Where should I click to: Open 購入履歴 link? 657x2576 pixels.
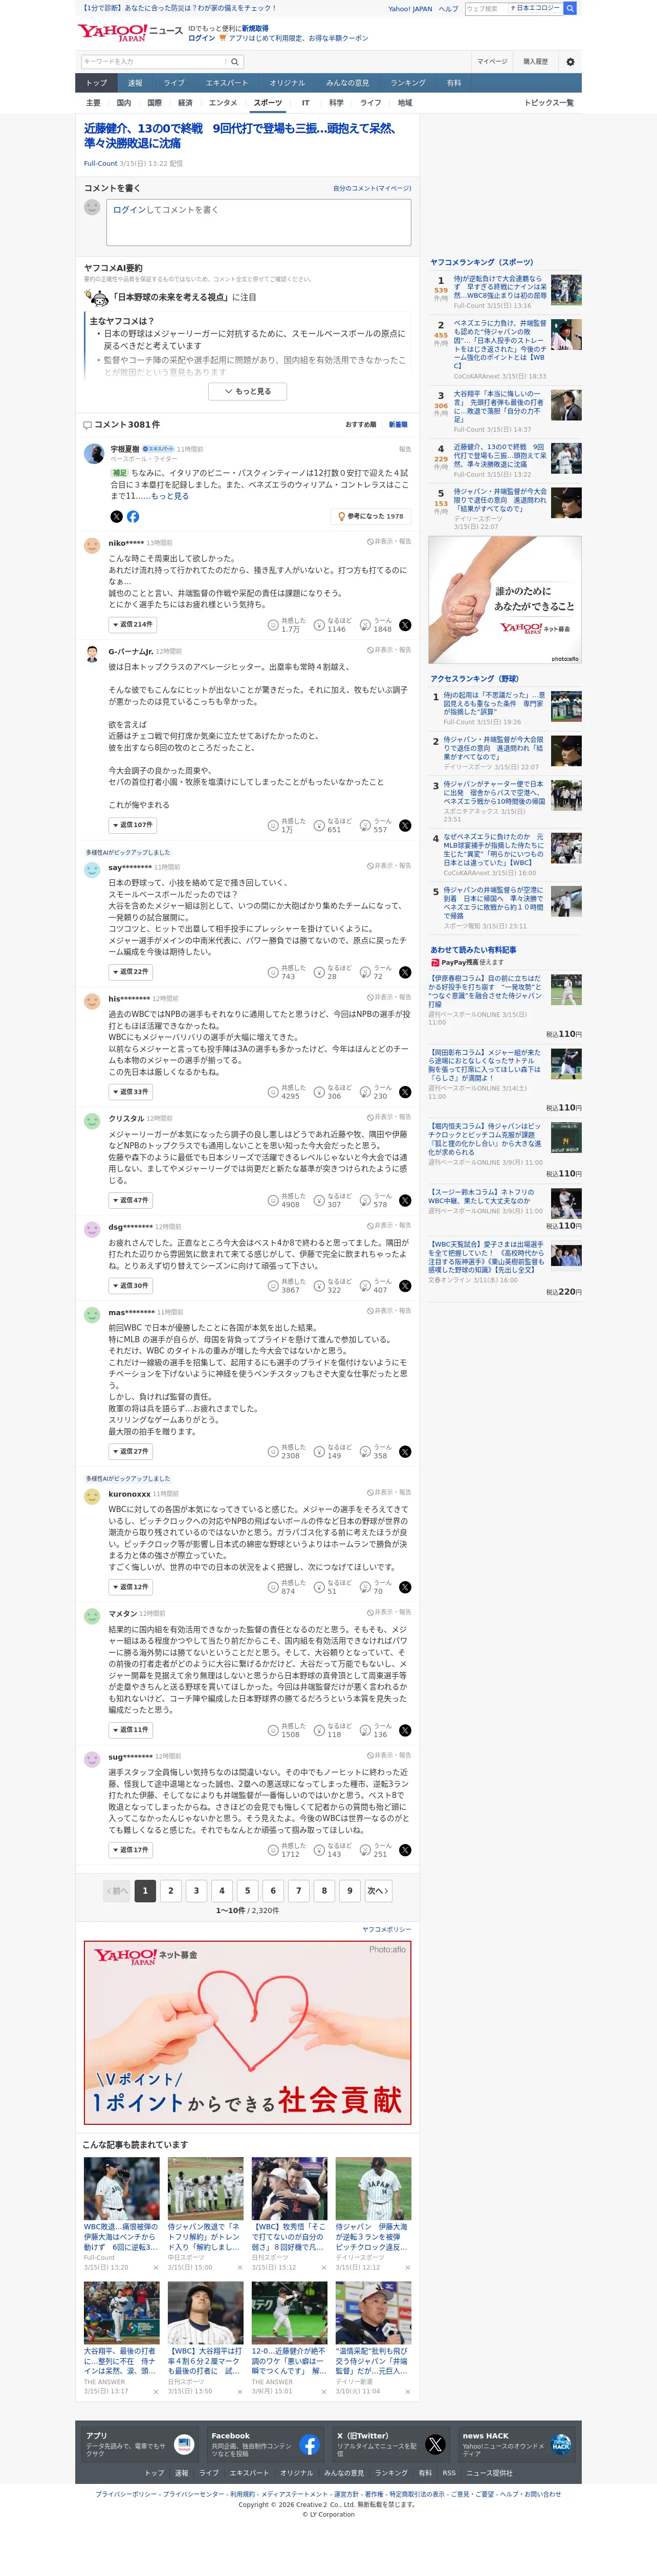pyautogui.click(x=535, y=62)
